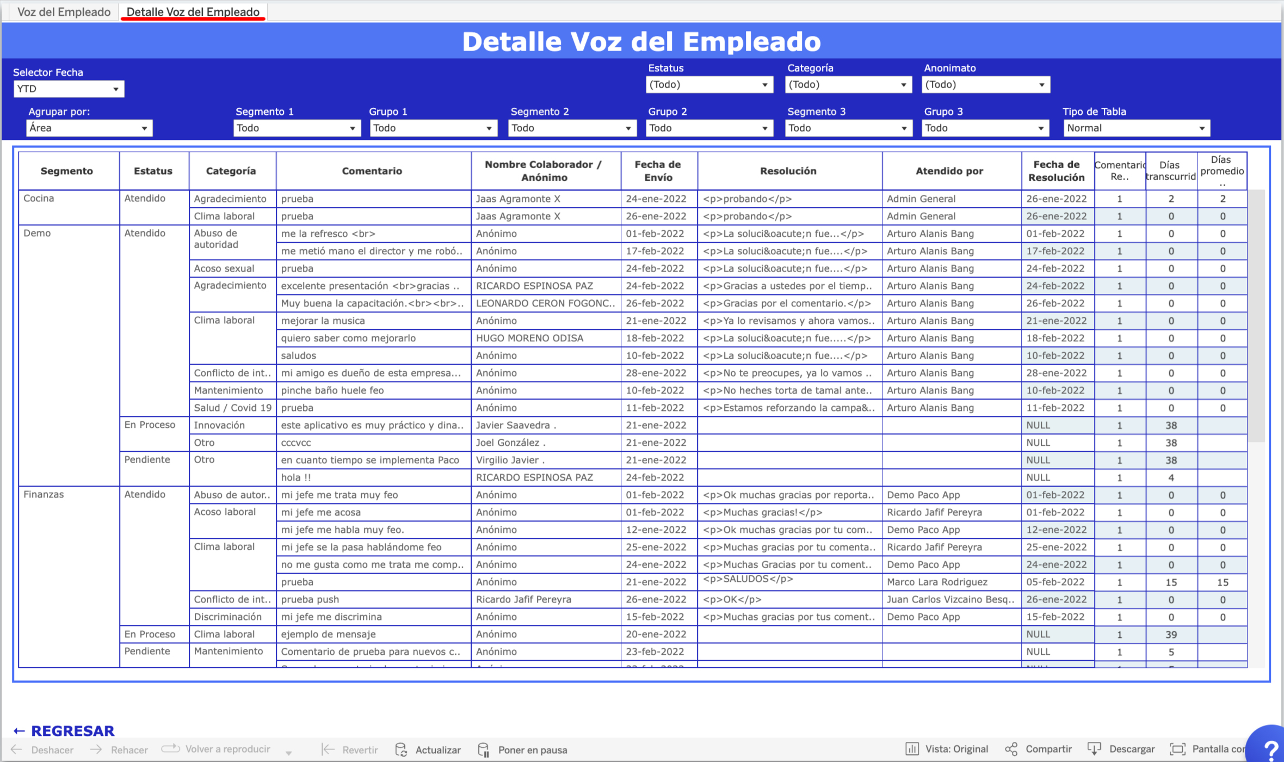Open the Selector Fecha YTD dropdown

[69, 89]
